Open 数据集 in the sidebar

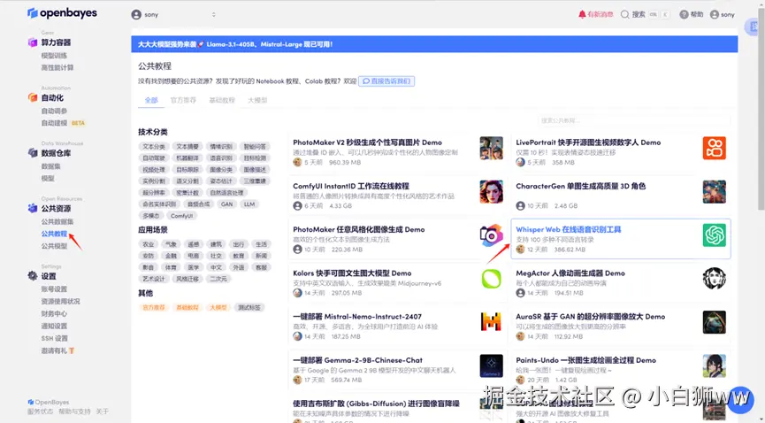50,166
